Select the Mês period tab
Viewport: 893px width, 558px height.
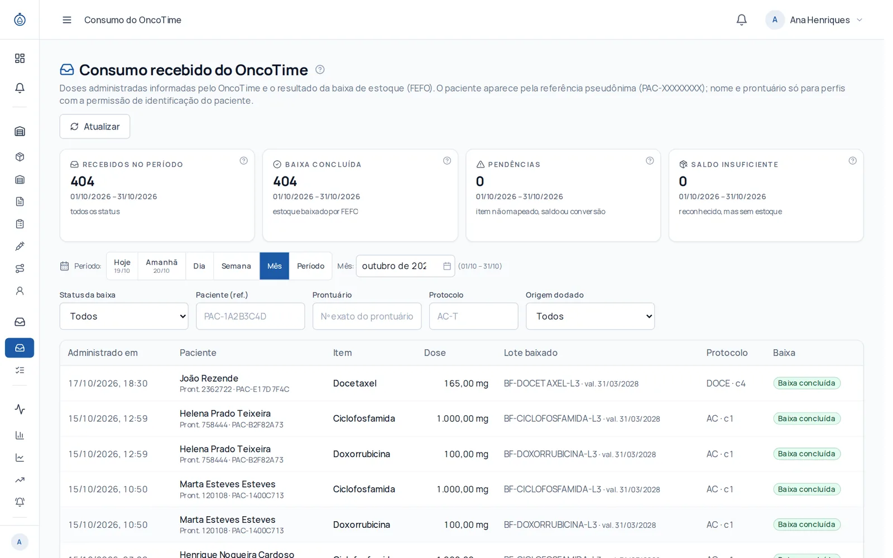click(275, 266)
